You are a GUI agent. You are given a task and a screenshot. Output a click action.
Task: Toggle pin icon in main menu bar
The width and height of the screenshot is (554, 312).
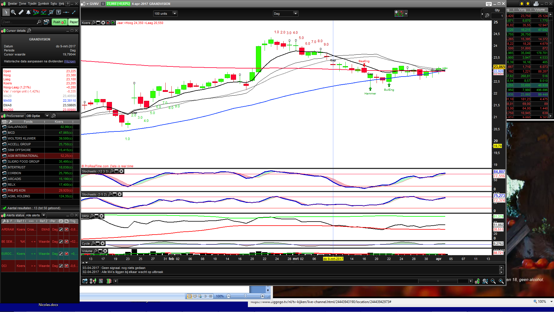coord(68,4)
